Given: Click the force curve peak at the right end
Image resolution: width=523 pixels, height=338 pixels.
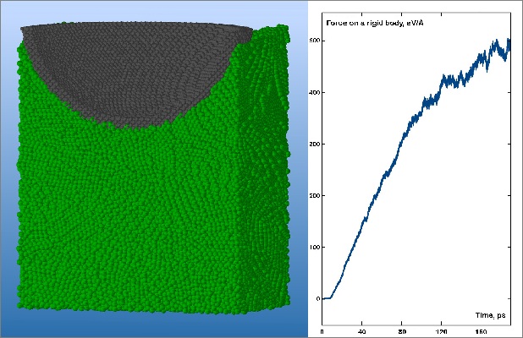Looking at the screenshot, I should 509,42.
